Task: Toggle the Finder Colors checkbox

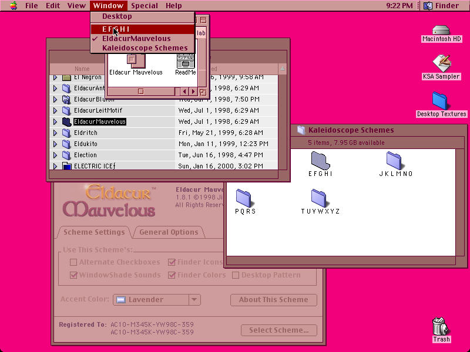Action: pos(172,275)
